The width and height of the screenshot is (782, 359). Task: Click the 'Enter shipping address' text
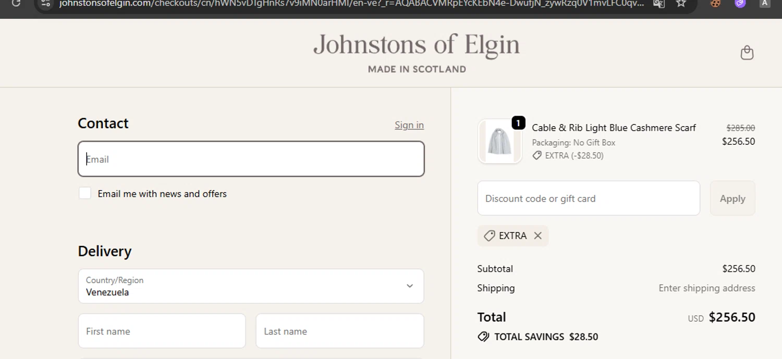707,288
